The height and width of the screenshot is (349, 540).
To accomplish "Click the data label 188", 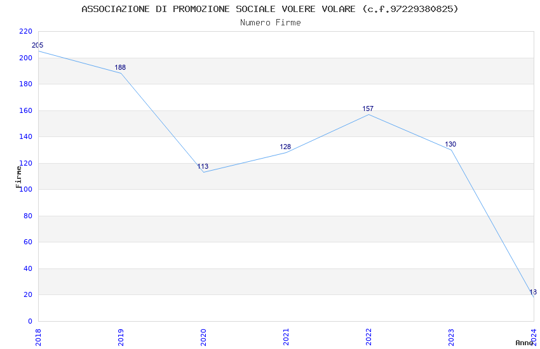I will pyautogui.click(x=120, y=67).
